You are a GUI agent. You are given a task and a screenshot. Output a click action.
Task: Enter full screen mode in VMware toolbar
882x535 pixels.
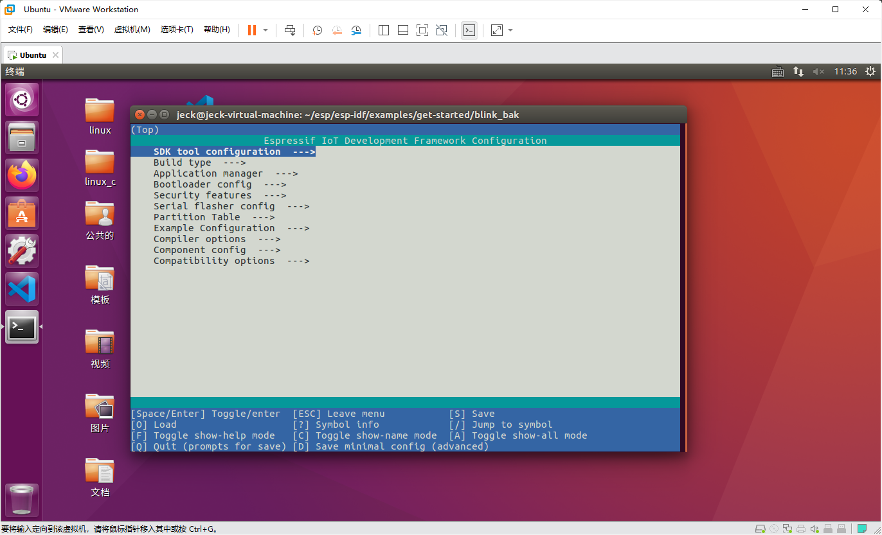coord(422,30)
